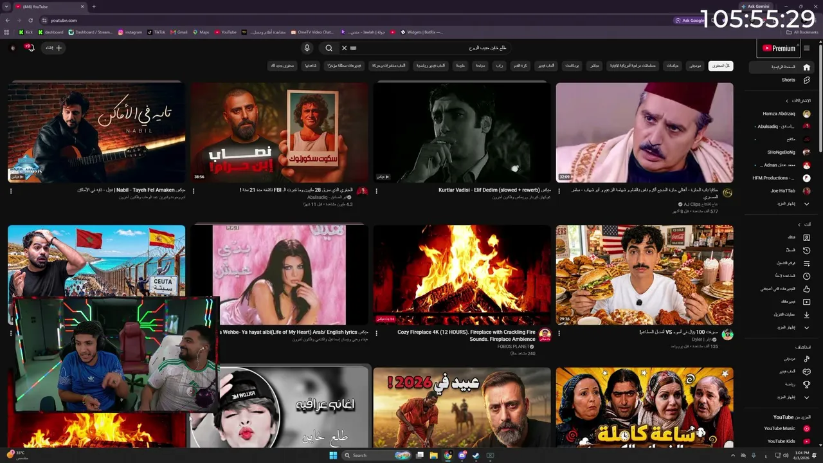Reload the page in Chrome

click(32, 21)
